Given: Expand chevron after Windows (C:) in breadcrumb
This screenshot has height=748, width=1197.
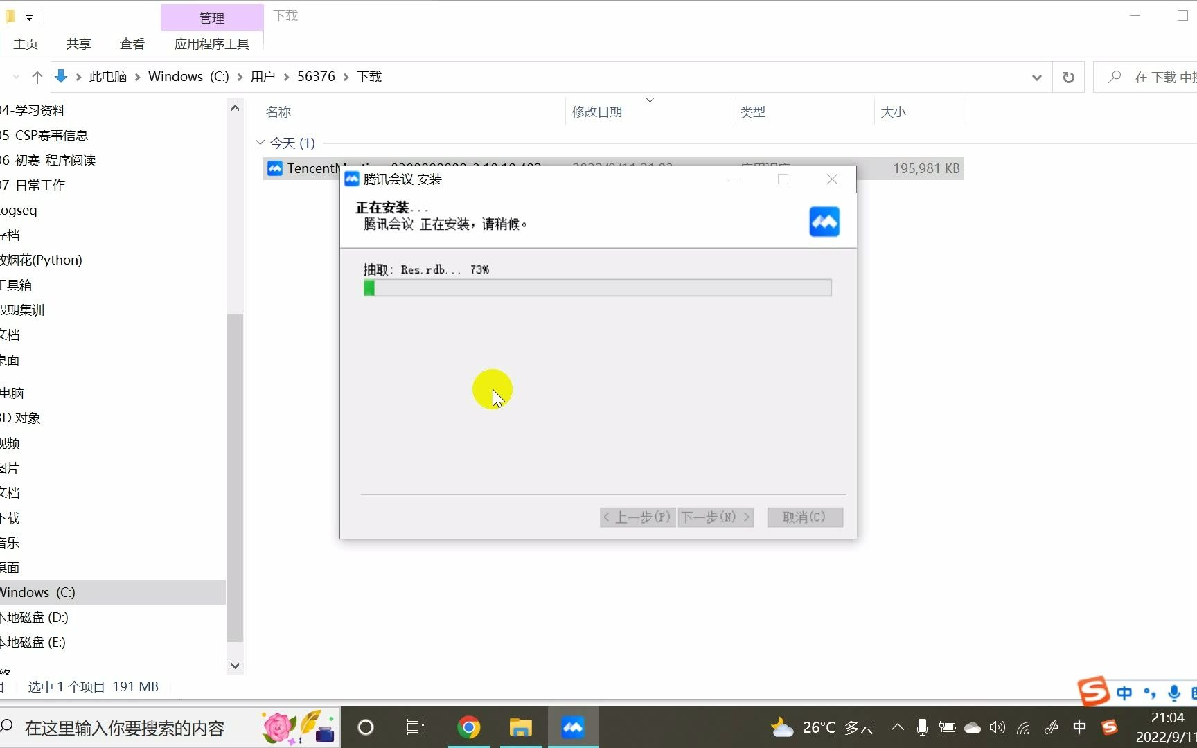Looking at the screenshot, I should click(240, 77).
